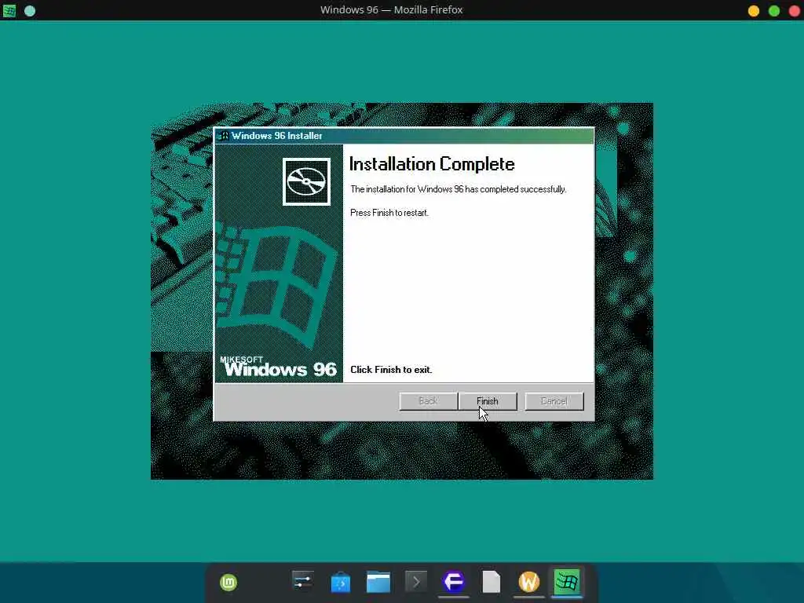The height and width of the screenshot is (603, 804).
Task: Maximize window with green button
Action: (774, 11)
